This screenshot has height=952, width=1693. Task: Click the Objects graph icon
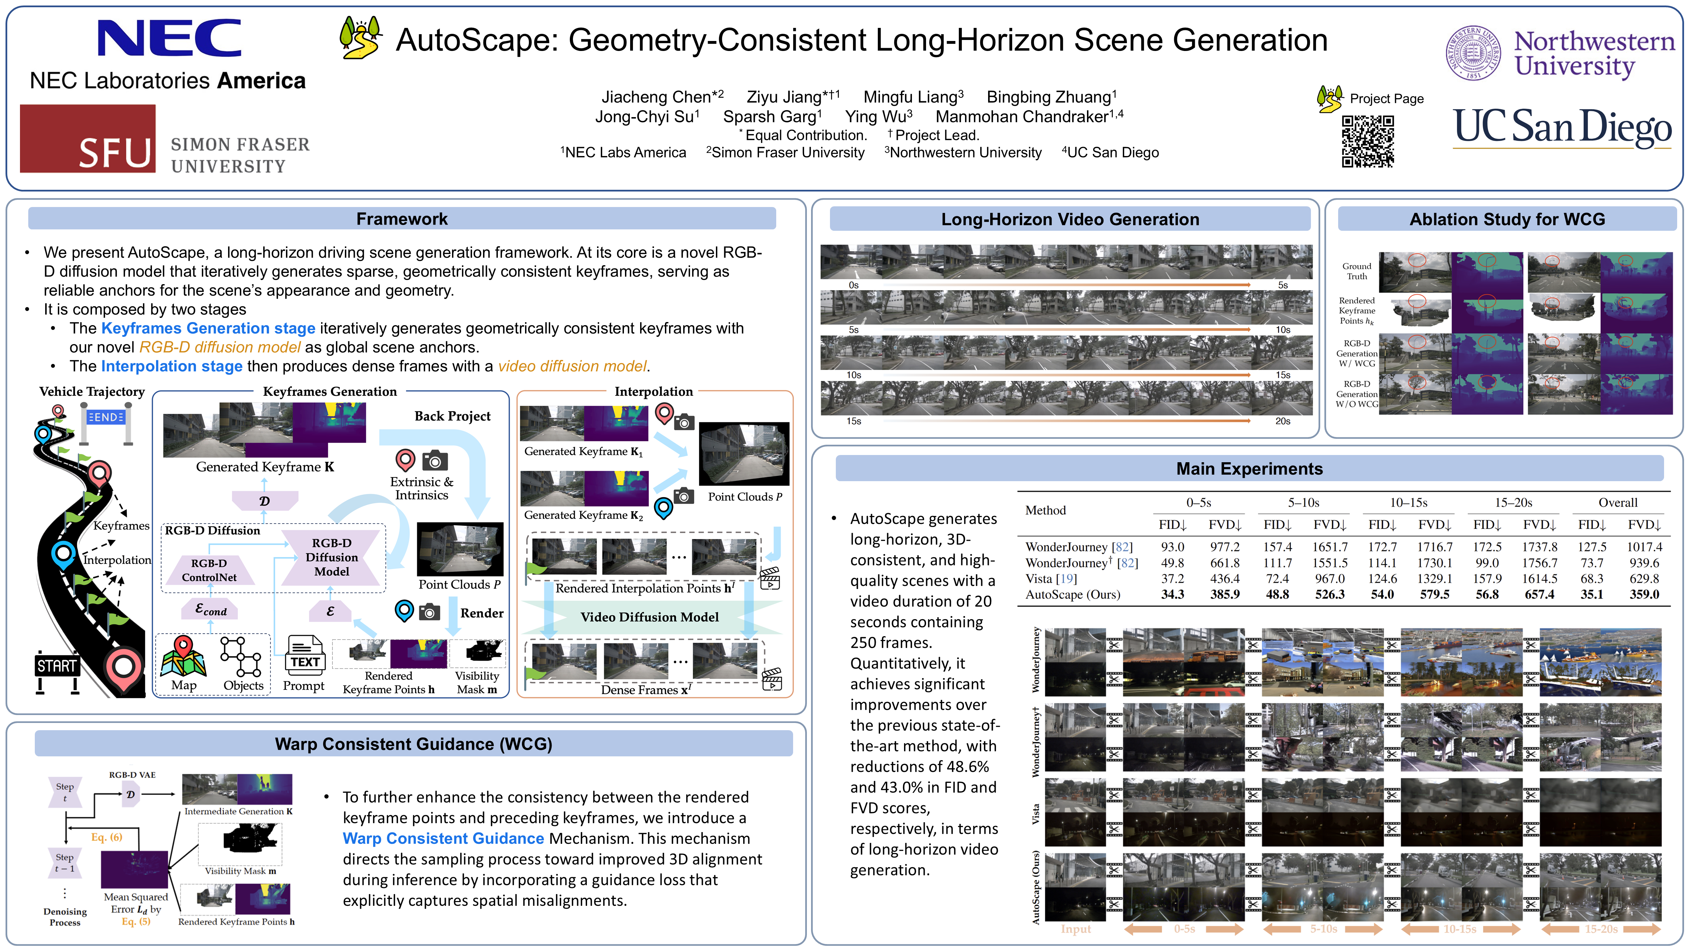tap(241, 656)
